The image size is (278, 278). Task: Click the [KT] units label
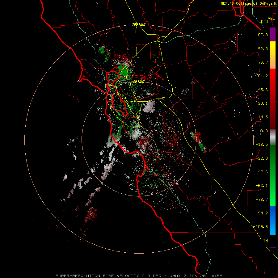(264, 21)
